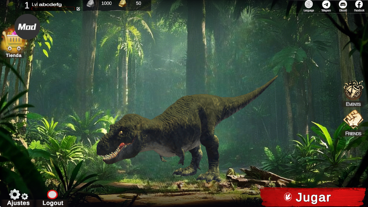Open the Language selector globe
368x207 pixels.
tap(309, 4)
